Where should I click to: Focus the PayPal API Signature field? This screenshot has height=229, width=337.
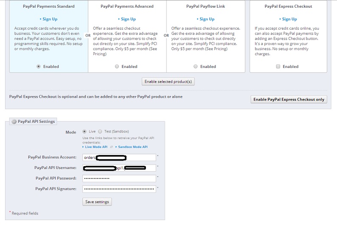point(119,189)
